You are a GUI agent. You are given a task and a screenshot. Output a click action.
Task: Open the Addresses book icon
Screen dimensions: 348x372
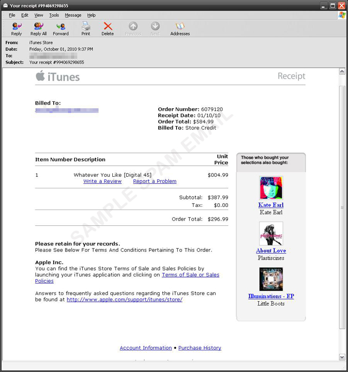pyautogui.click(x=180, y=28)
